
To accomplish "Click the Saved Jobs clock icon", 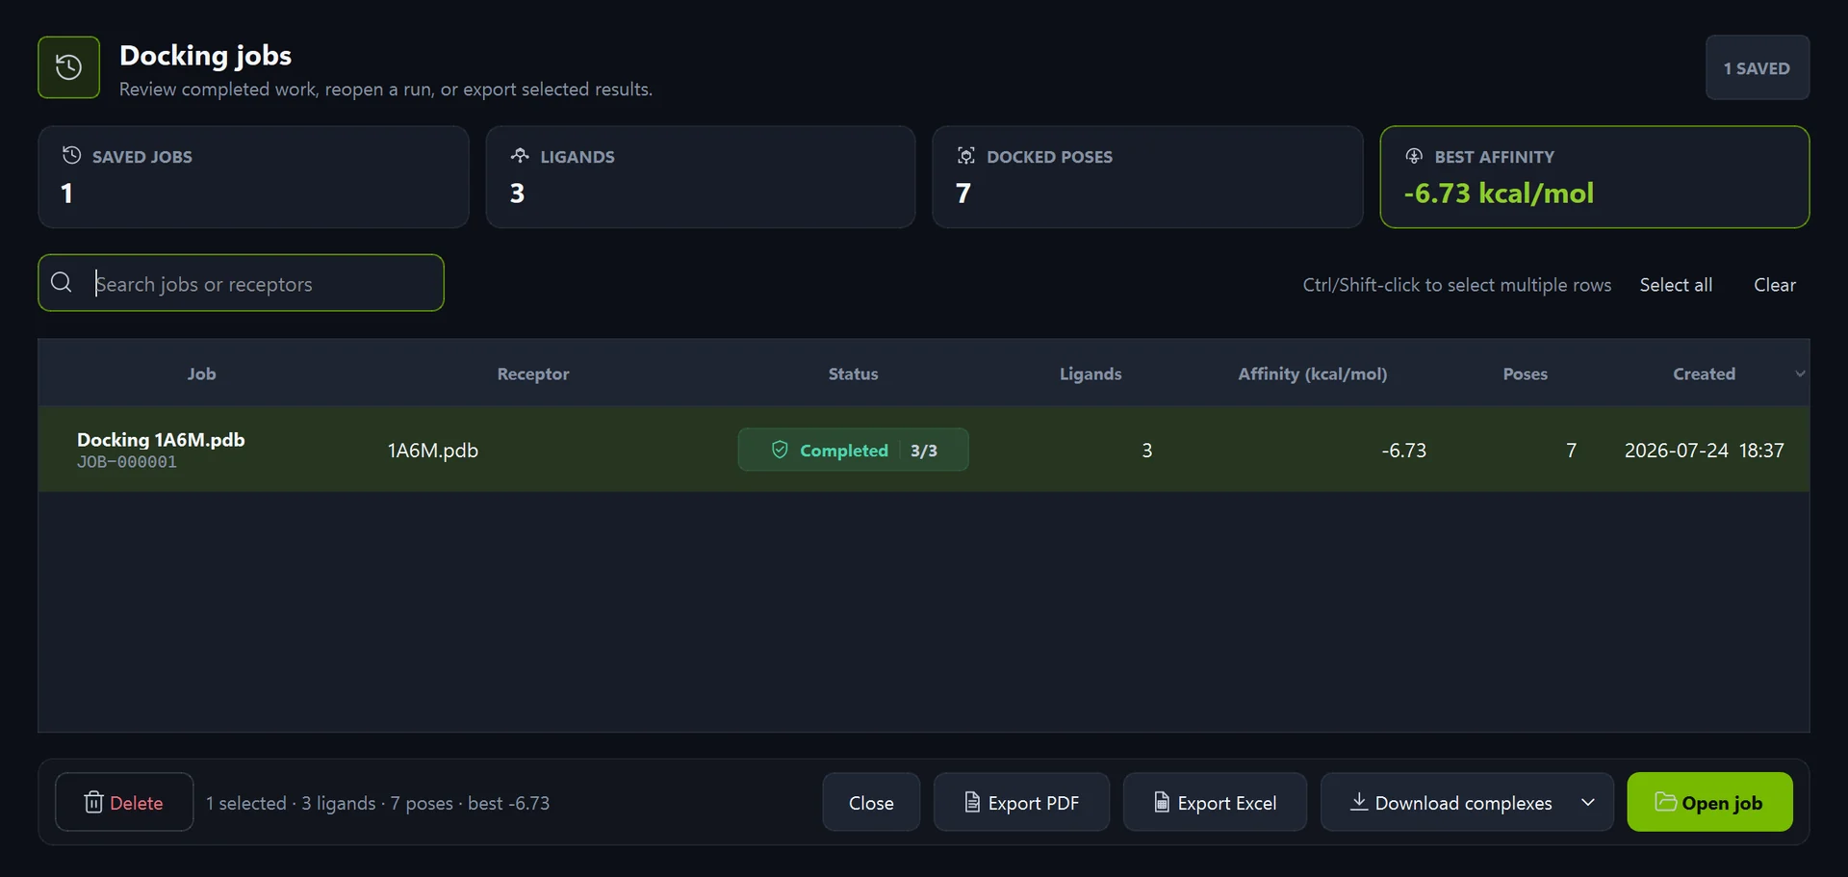I will coord(71,155).
